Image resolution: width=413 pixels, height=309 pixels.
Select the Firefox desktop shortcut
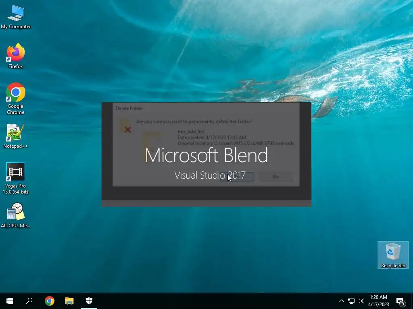[x=16, y=56]
